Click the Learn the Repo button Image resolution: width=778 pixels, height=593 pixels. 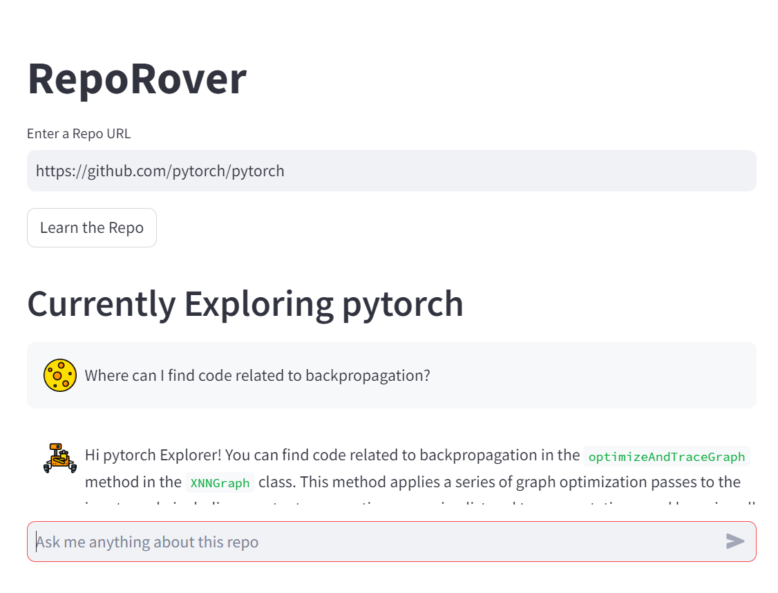(x=92, y=228)
